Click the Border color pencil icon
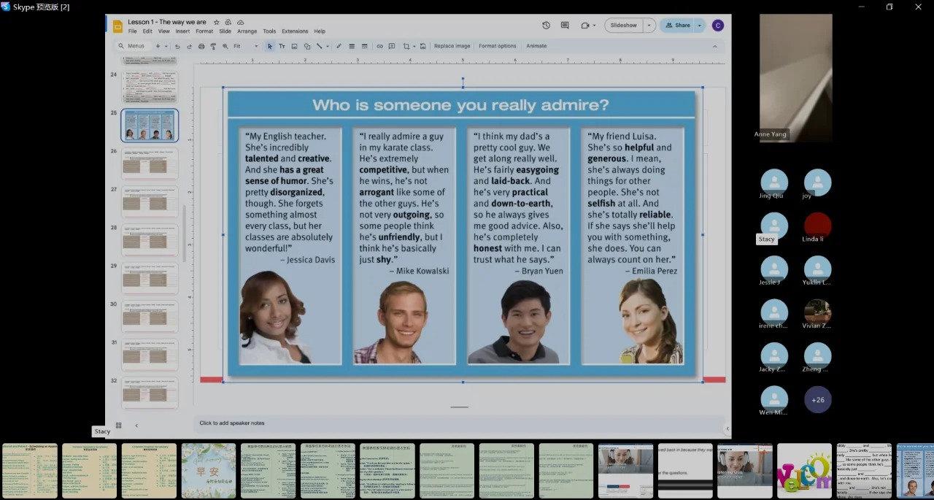The width and height of the screenshot is (934, 500). (339, 46)
